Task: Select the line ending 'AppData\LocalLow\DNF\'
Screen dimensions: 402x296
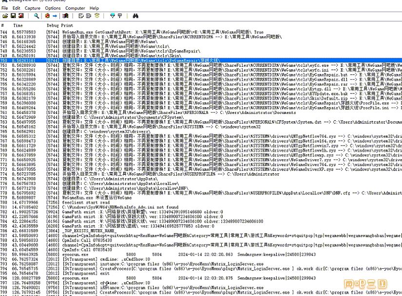Action: (x=201, y=188)
